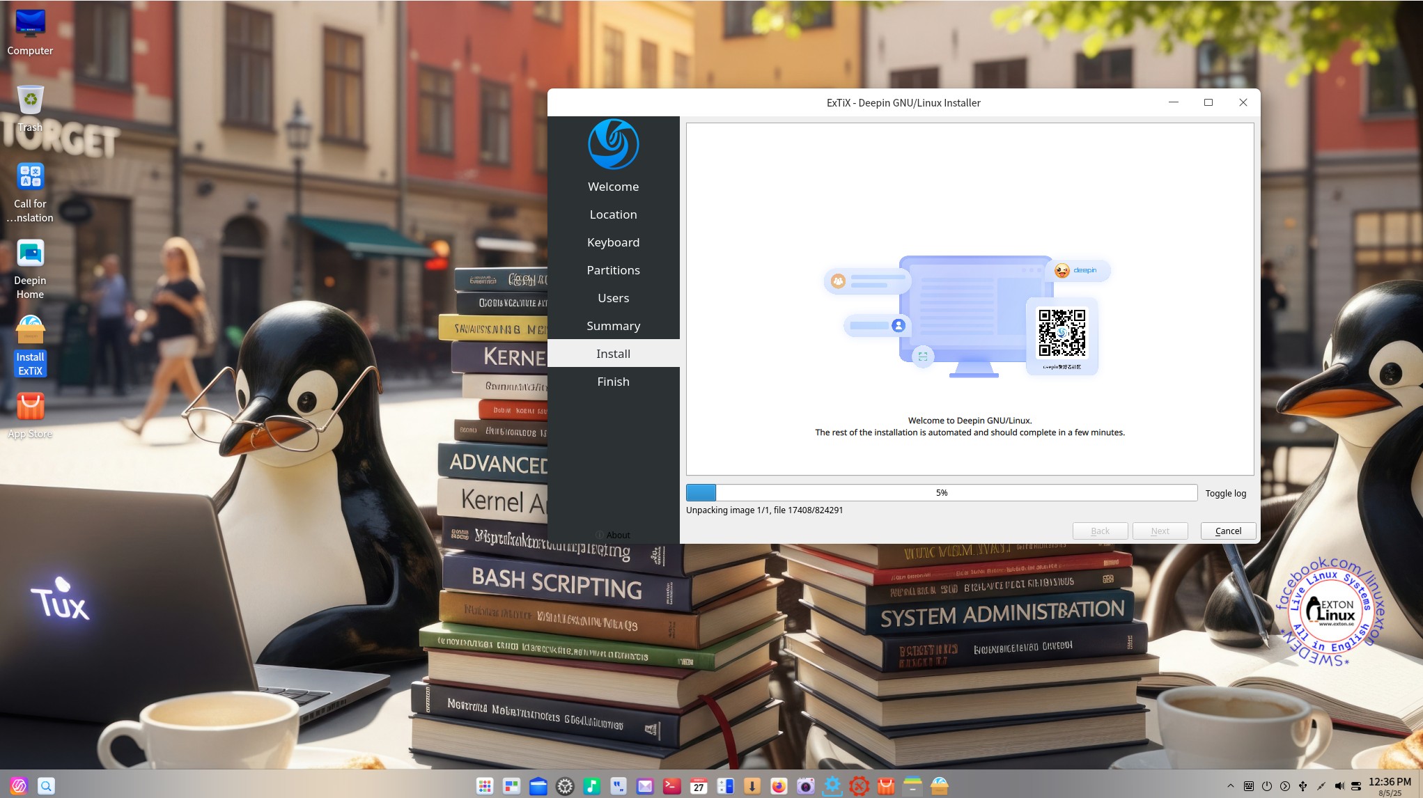Minimize the ExTiX installer window
This screenshot has width=1423, height=798.
pos(1174,102)
